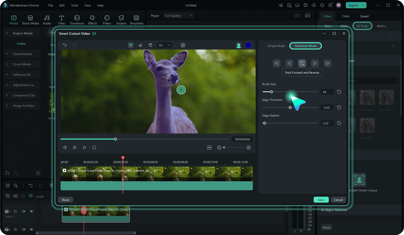This screenshot has width=404, height=235.
Task: Switch to Simple Mode
Action: tap(276, 46)
